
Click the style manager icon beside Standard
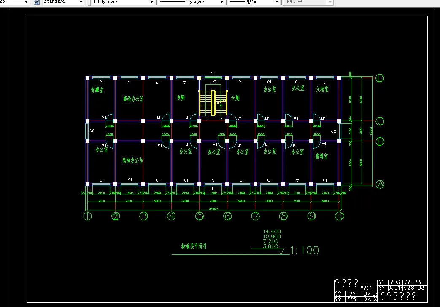[36, 2]
